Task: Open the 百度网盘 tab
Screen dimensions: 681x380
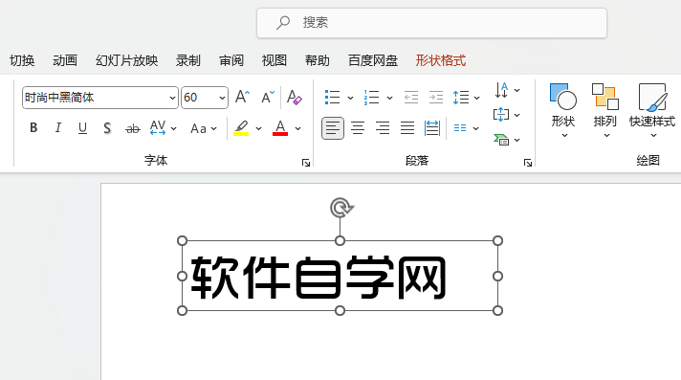Action: click(373, 60)
